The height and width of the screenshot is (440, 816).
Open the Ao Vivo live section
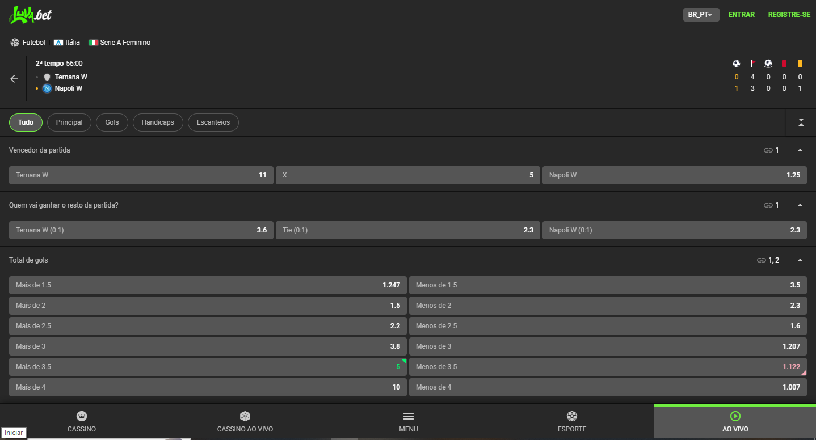click(x=735, y=422)
